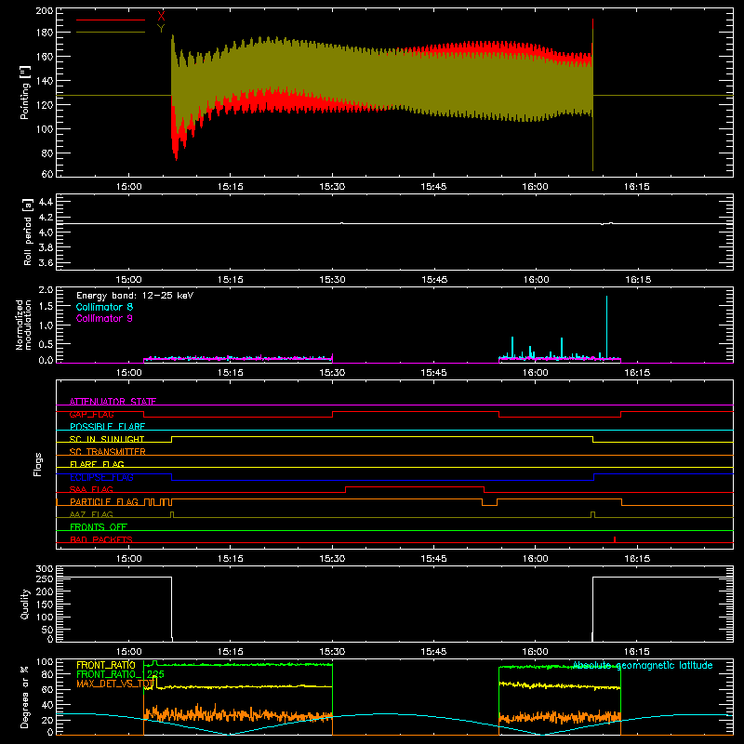744x744 pixels.
Task: Click the 200 value on the Pointing axis
Action: (45, 10)
